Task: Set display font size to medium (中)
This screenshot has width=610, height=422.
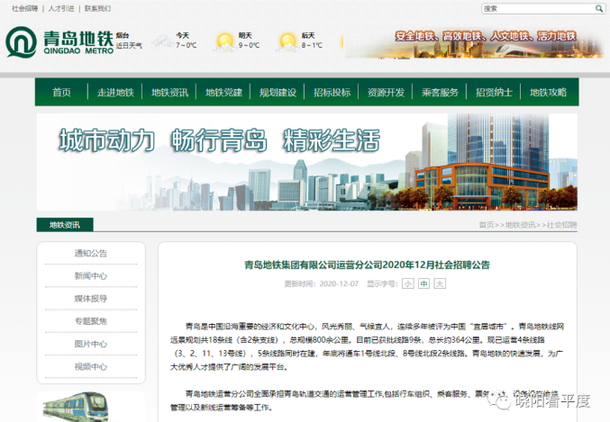Action: [423, 283]
